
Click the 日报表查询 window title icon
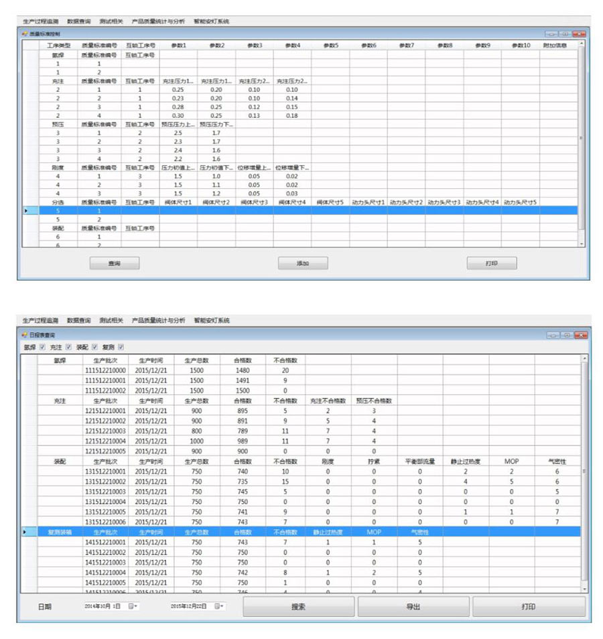pos(25,334)
